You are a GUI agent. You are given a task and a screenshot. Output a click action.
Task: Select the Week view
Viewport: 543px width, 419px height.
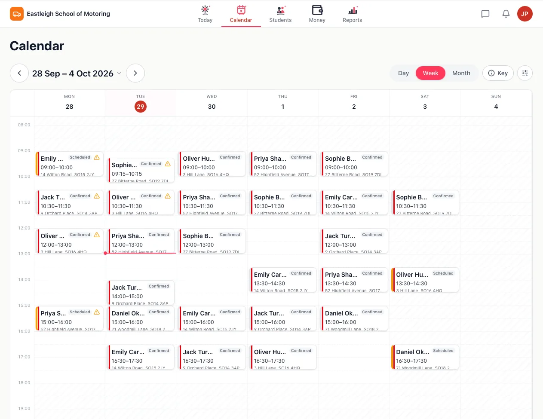coord(430,73)
